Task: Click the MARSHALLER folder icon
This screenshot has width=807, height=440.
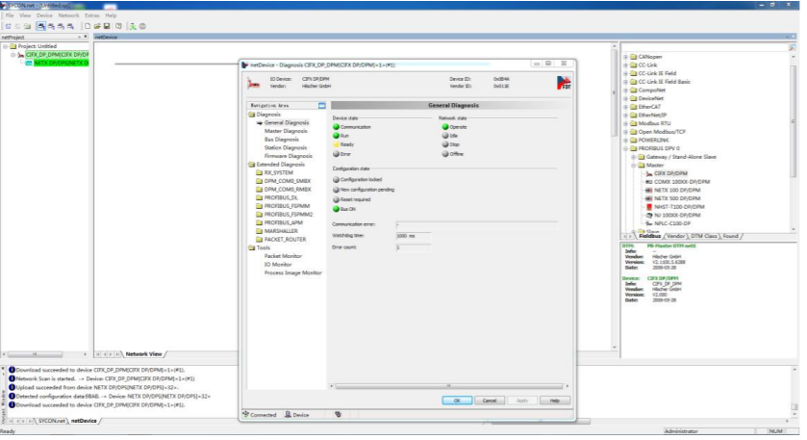Action: coord(260,231)
